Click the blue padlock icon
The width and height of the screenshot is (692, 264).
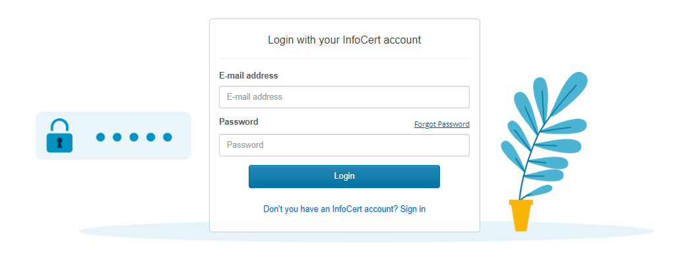59,135
